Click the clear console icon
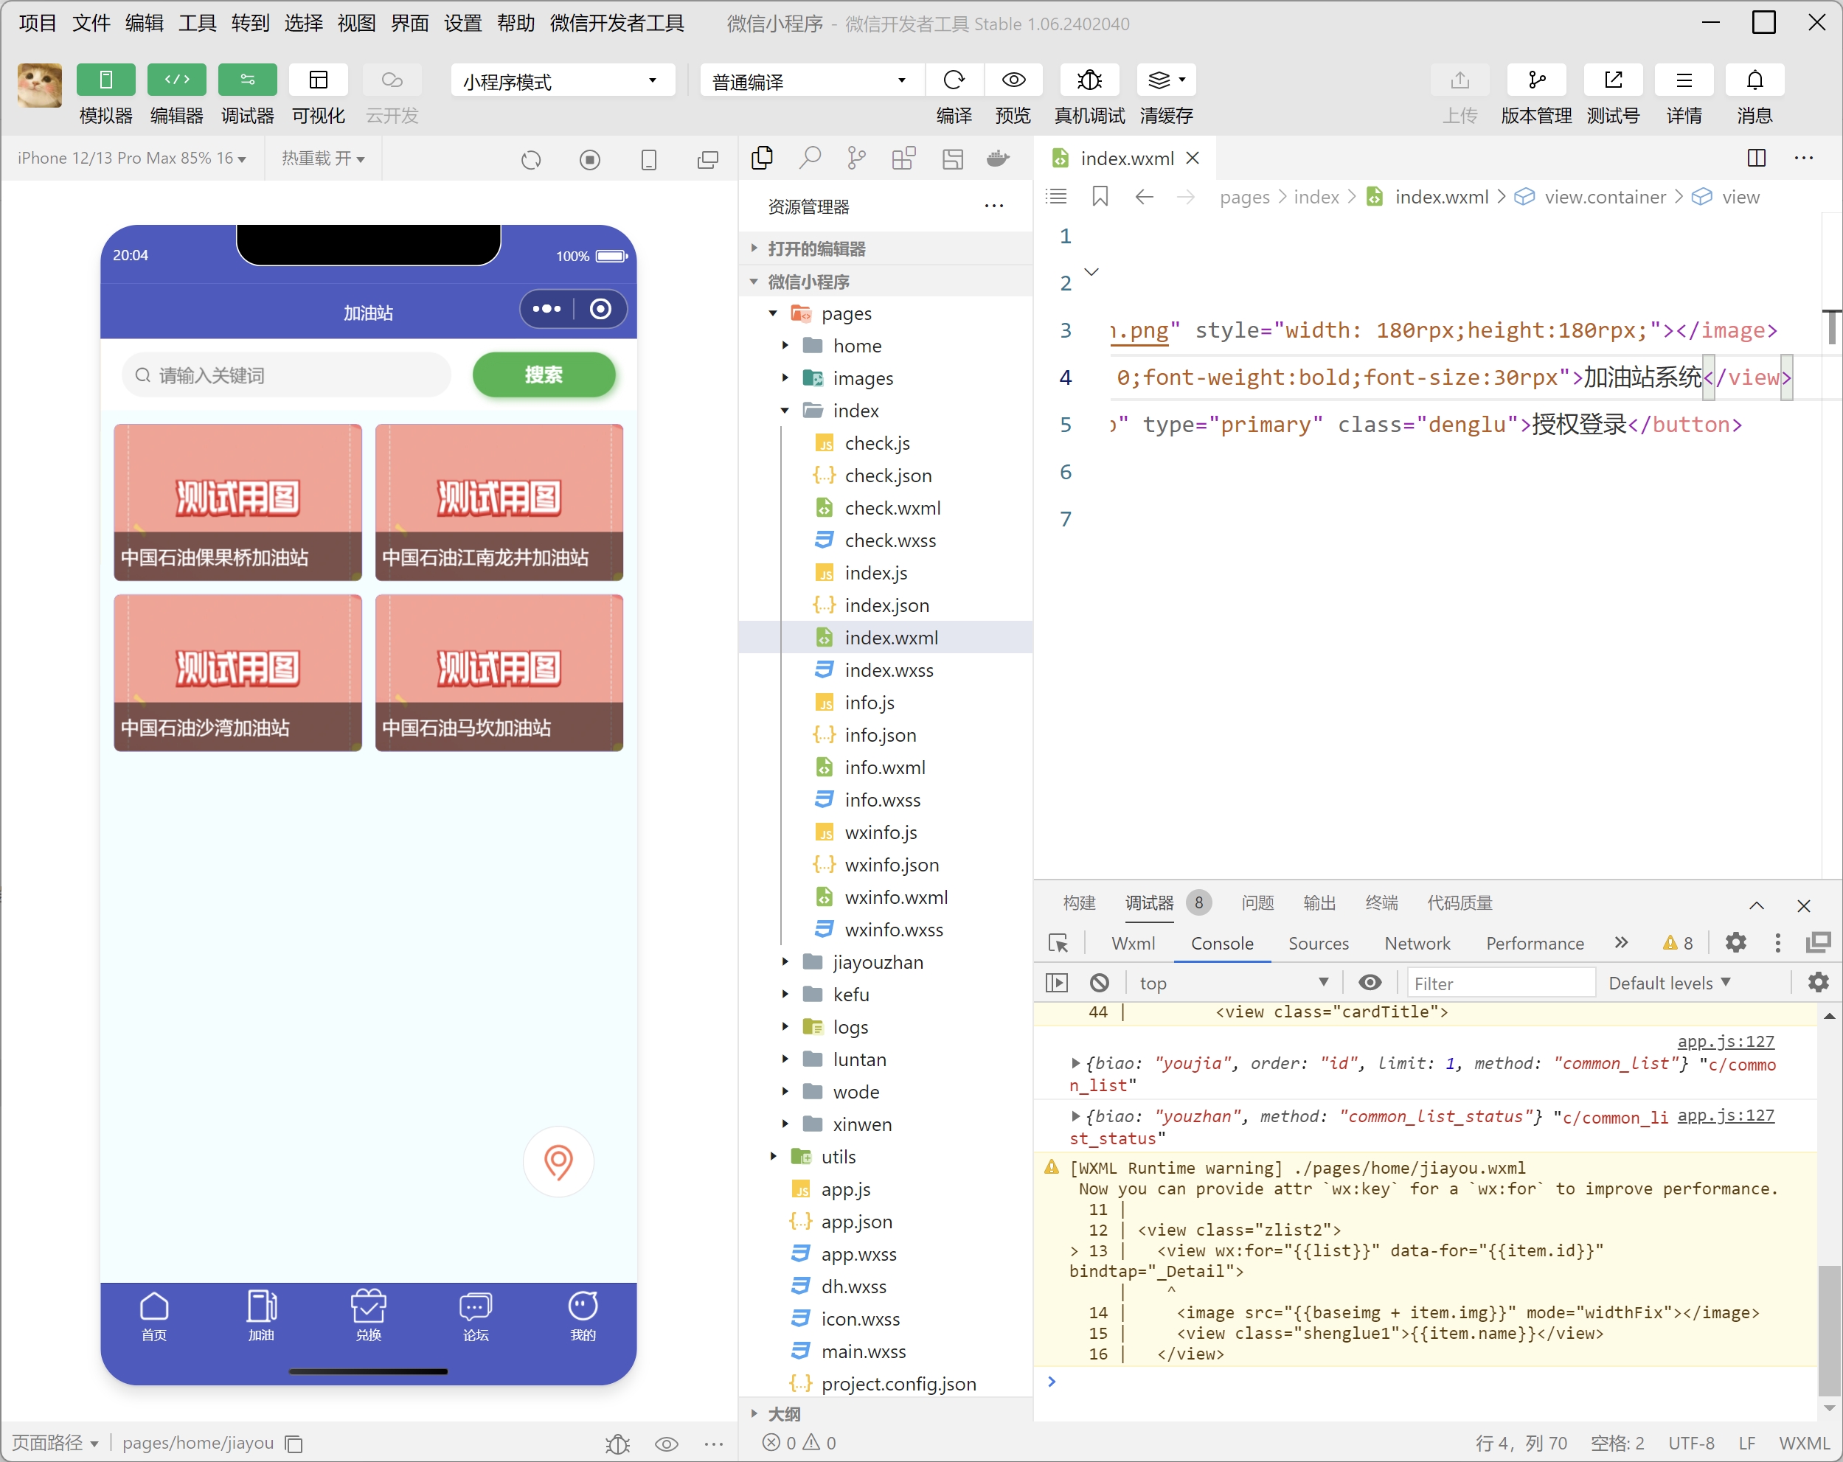The width and height of the screenshot is (1843, 1462). (x=1100, y=983)
